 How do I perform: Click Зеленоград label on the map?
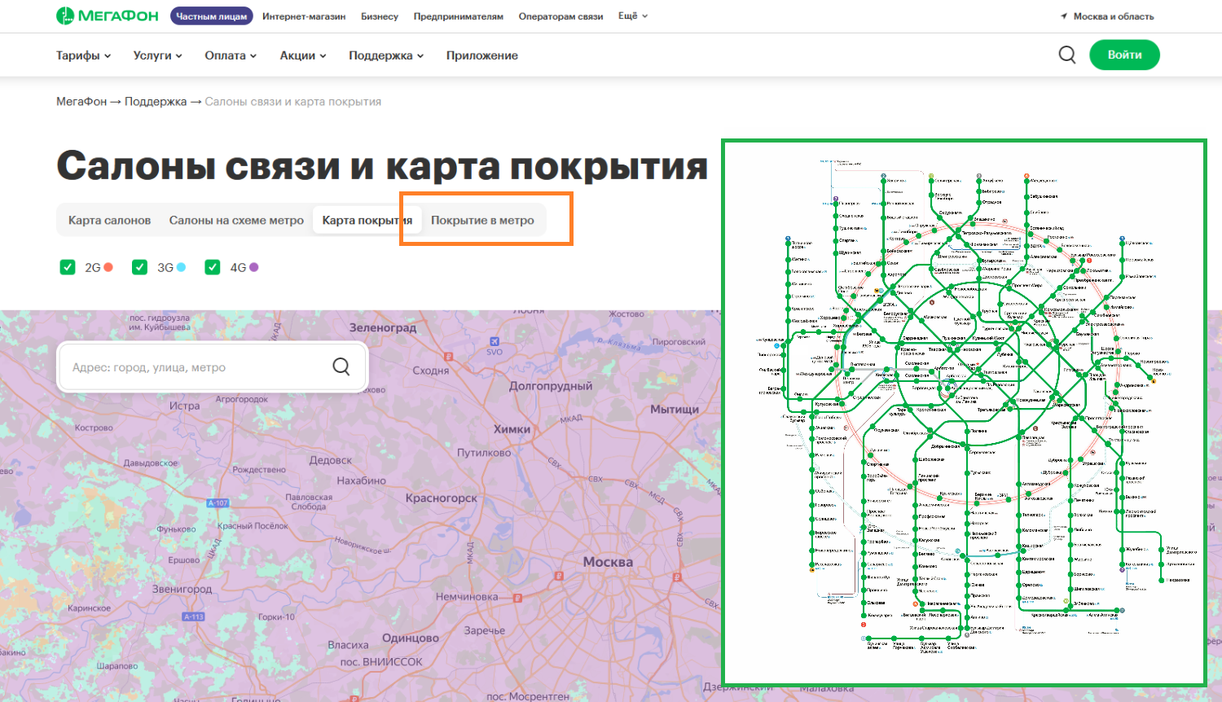[x=383, y=327]
